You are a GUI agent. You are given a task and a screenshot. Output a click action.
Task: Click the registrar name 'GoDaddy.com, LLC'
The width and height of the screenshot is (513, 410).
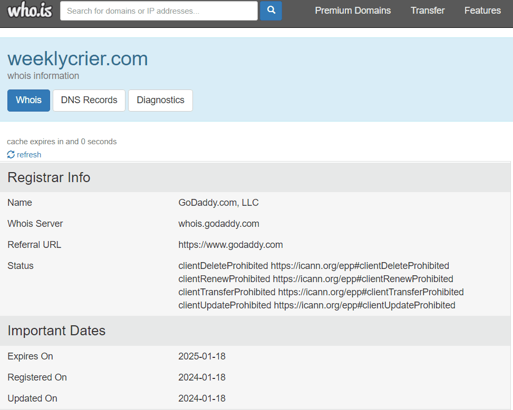[219, 203]
